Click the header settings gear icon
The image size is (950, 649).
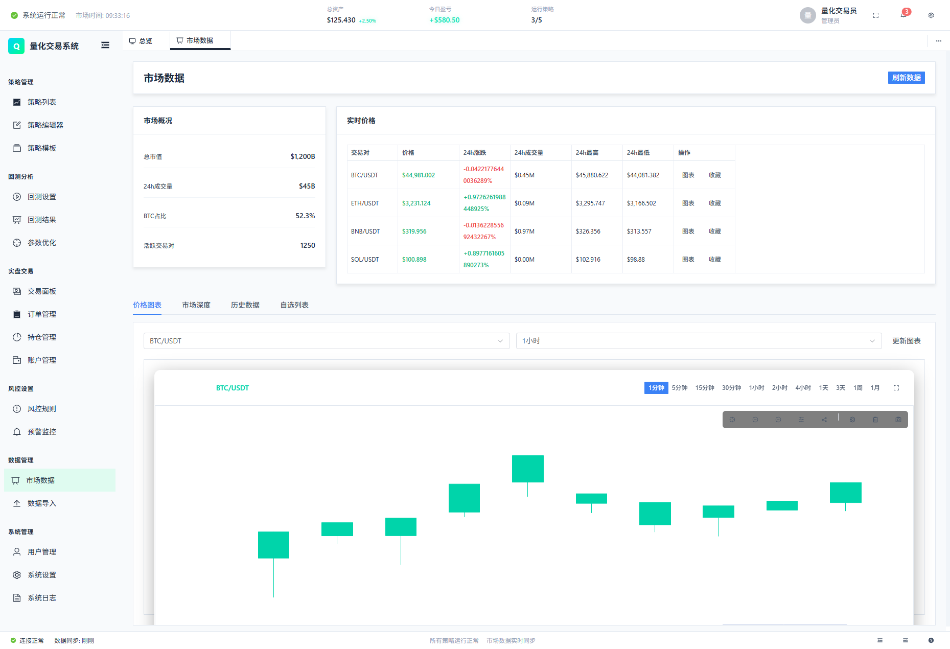click(931, 15)
